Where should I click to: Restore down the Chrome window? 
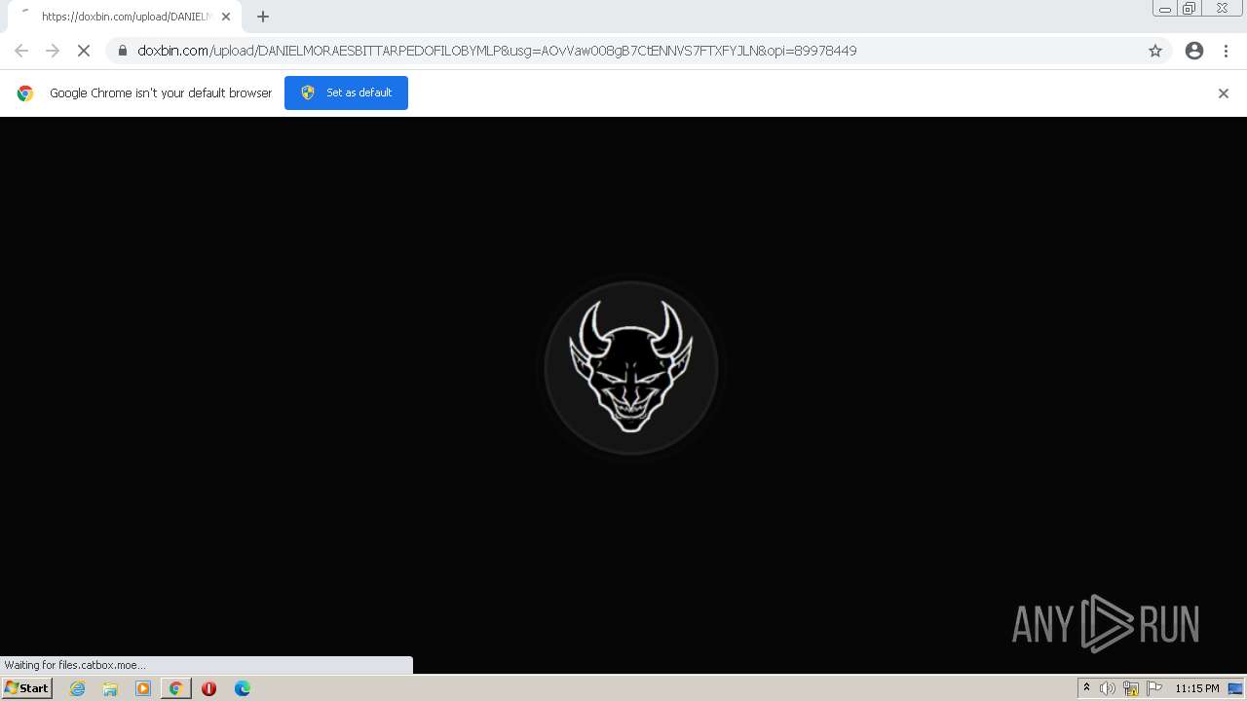point(1190,9)
